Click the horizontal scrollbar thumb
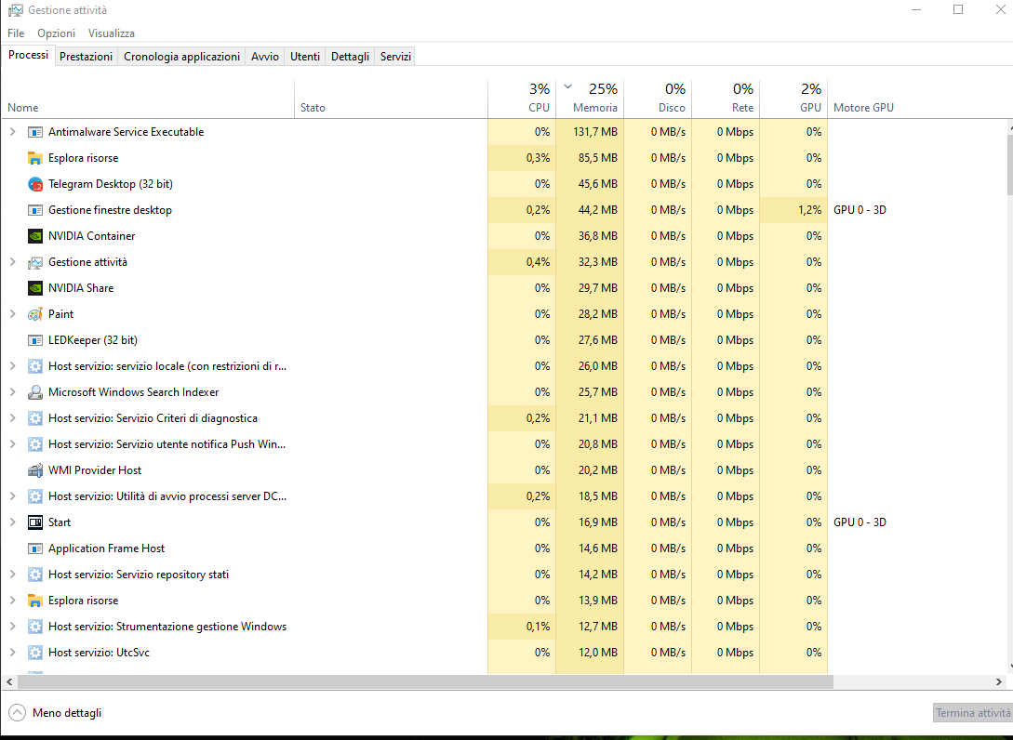 point(424,681)
